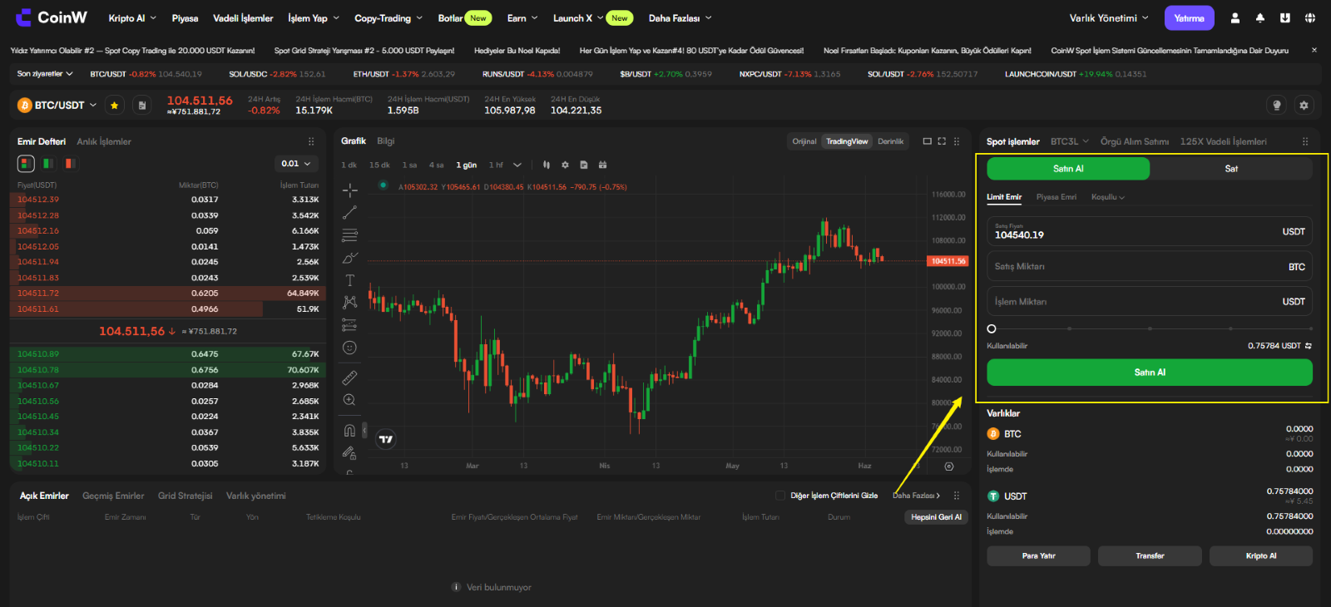Open candlestick chart type selector
Viewport: 1331px width, 607px height.
pyautogui.click(x=547, y=165)
